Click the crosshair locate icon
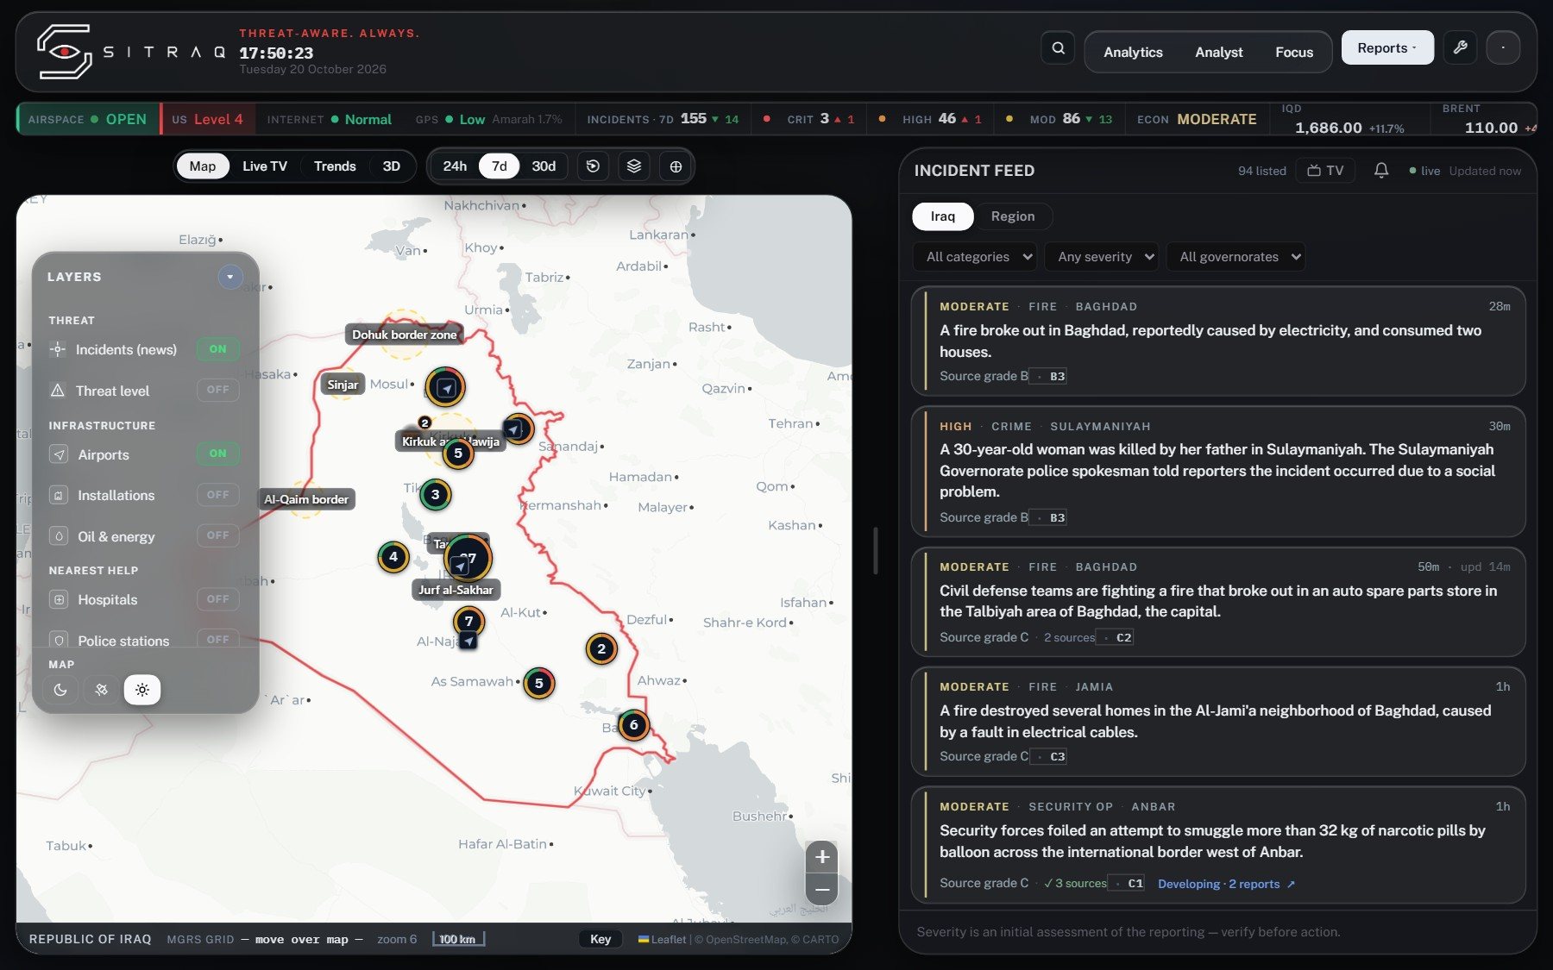 [676, 166]
